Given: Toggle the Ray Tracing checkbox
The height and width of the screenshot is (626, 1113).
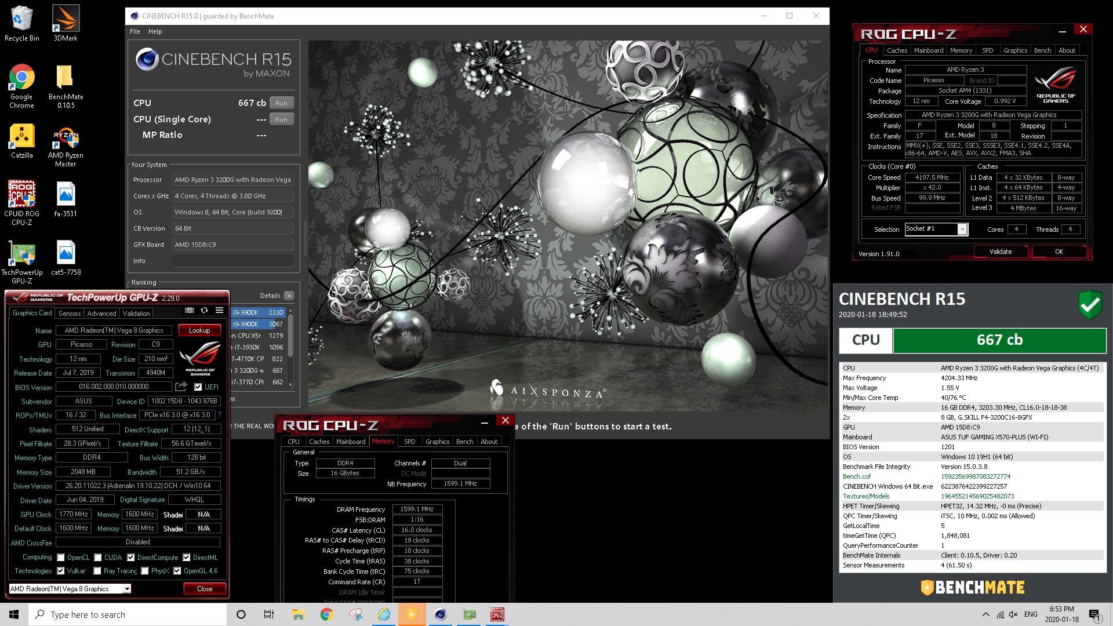Looking at the screenshot, I should [97, 571].
